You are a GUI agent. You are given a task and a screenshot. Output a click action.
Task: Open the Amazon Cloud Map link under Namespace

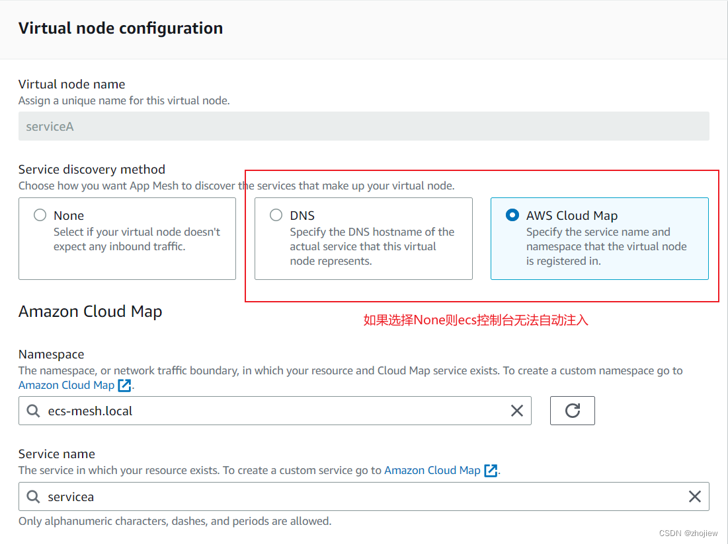[x=66, y=385]
